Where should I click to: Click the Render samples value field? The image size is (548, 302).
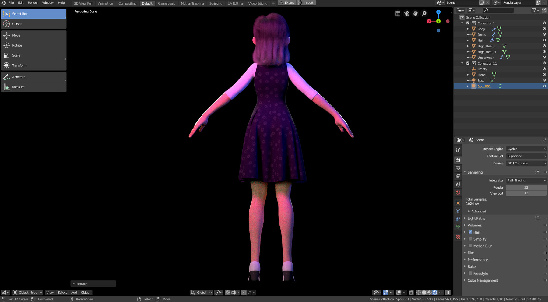pyautogui.click(x=526, y=188)
